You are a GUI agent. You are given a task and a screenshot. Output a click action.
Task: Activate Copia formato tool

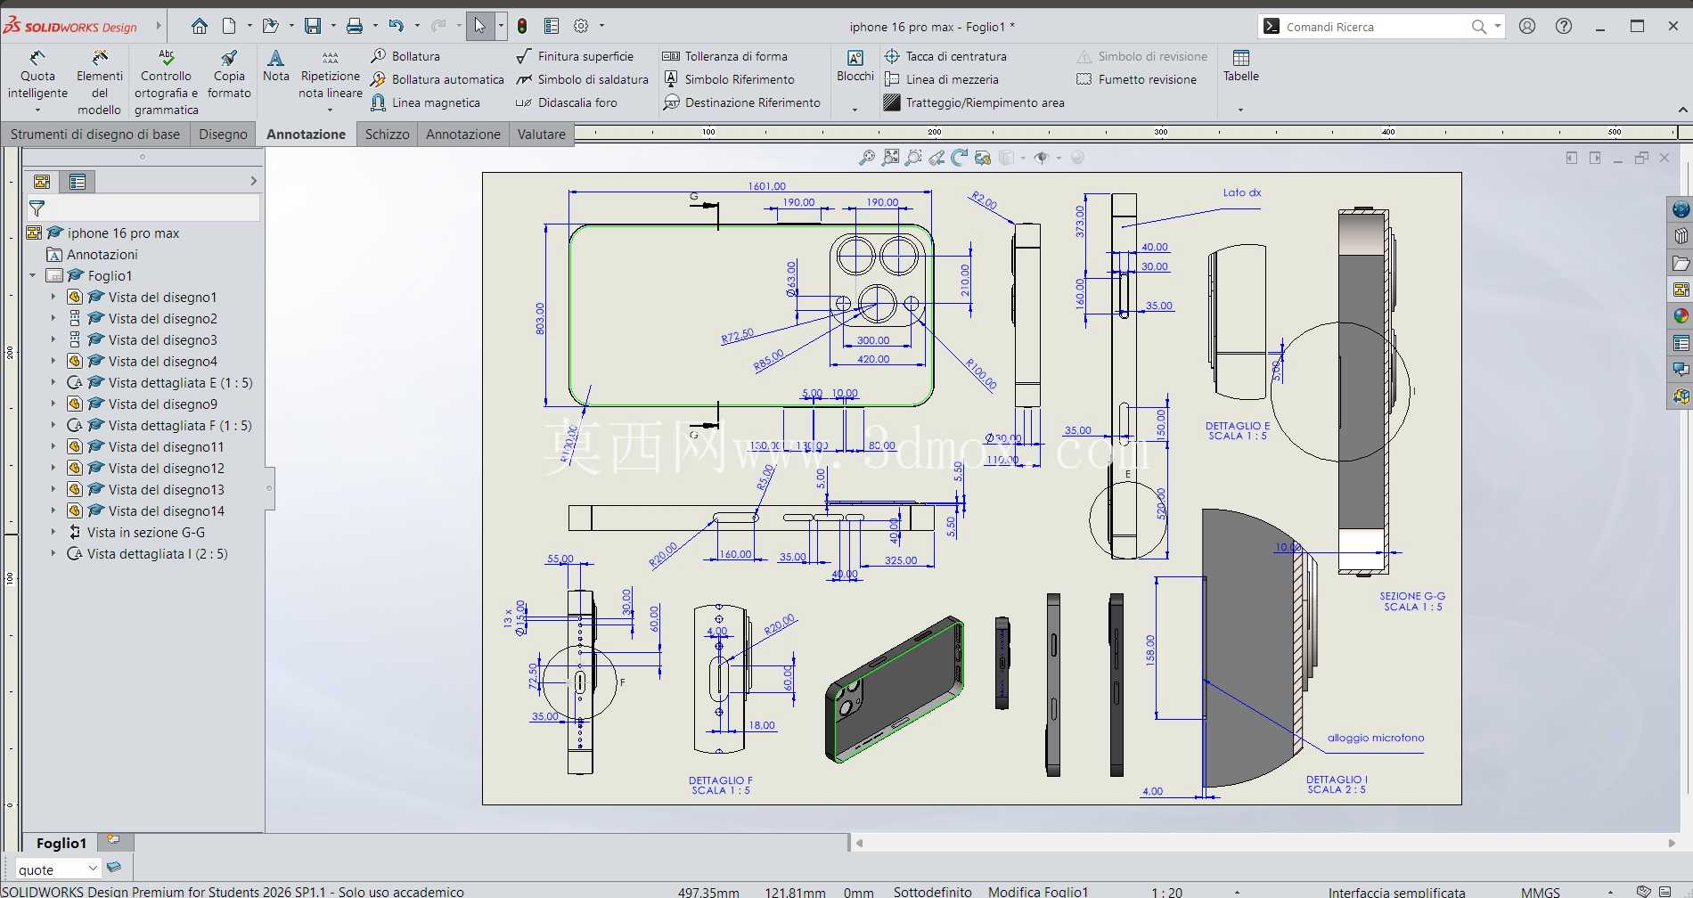coord(229,75)
